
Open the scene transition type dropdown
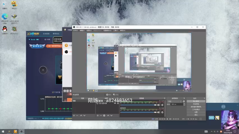[174, 101]
